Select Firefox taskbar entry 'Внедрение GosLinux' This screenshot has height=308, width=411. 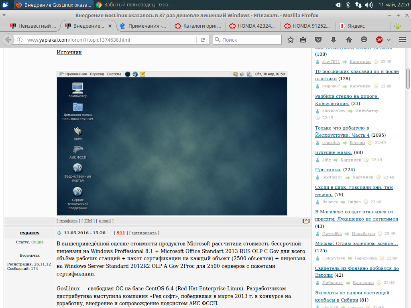[54, 5]
